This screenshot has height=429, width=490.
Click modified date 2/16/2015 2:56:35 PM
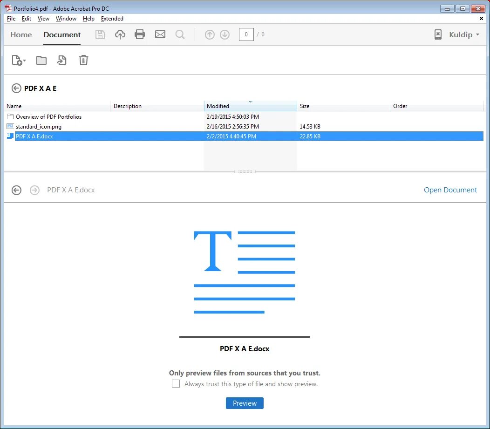coord(233,126)
